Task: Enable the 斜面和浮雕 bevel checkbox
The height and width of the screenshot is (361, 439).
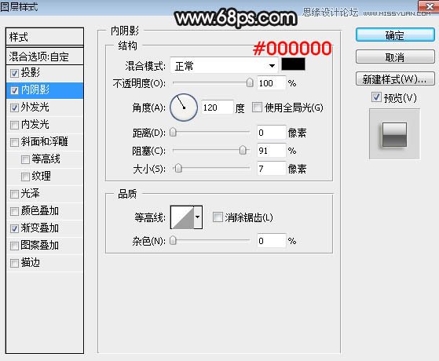Action: pos(14,142)
